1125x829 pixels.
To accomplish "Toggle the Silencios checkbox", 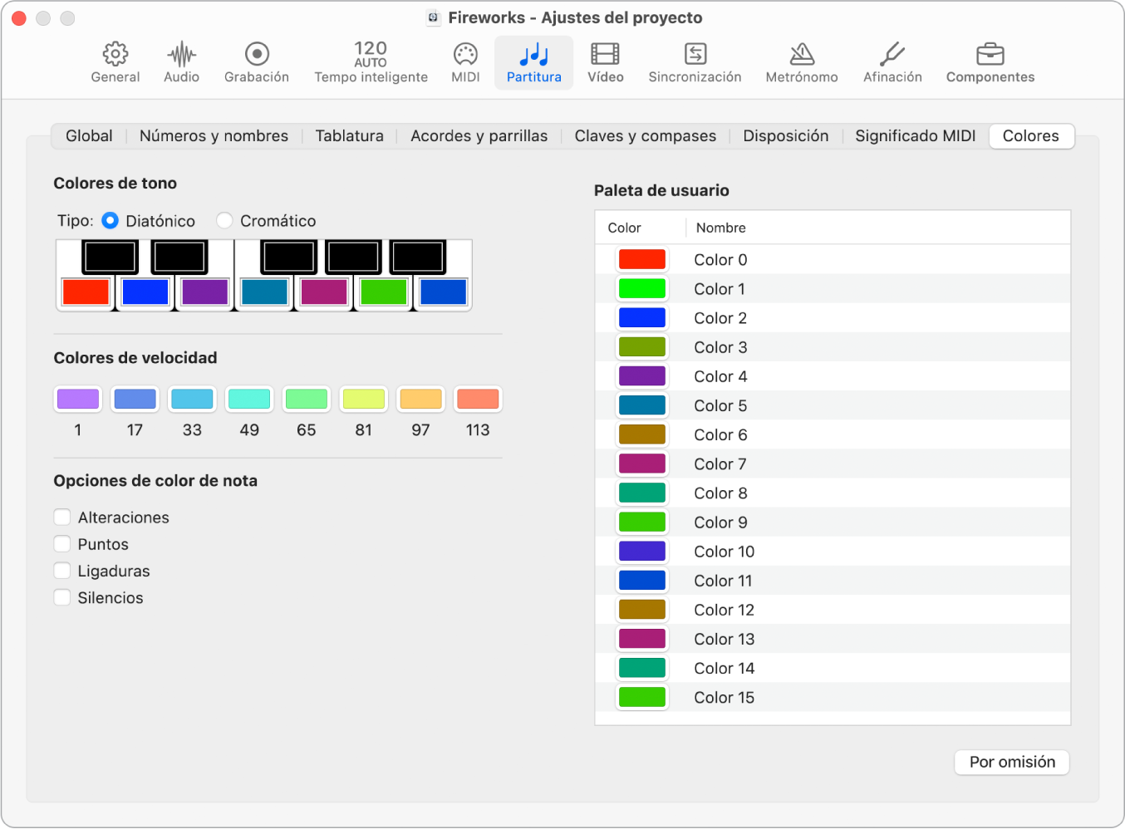I will click(x=62, y=597).
